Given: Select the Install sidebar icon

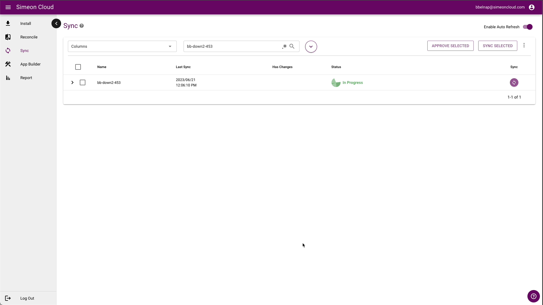Looking at the screenshot, I should pos(8,23).
